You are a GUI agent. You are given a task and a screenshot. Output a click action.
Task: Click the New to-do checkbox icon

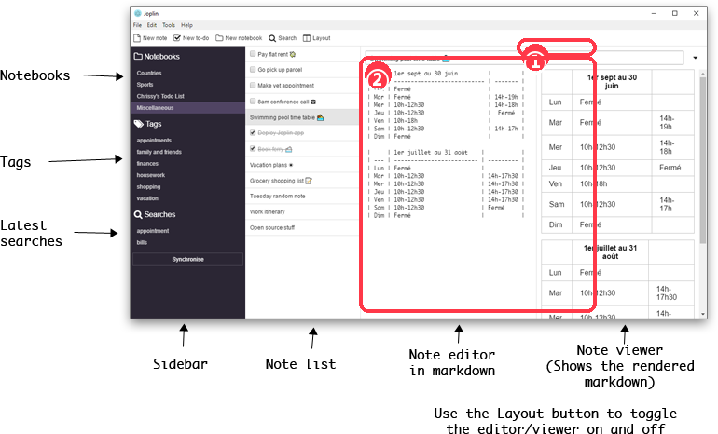click(177, 38)
